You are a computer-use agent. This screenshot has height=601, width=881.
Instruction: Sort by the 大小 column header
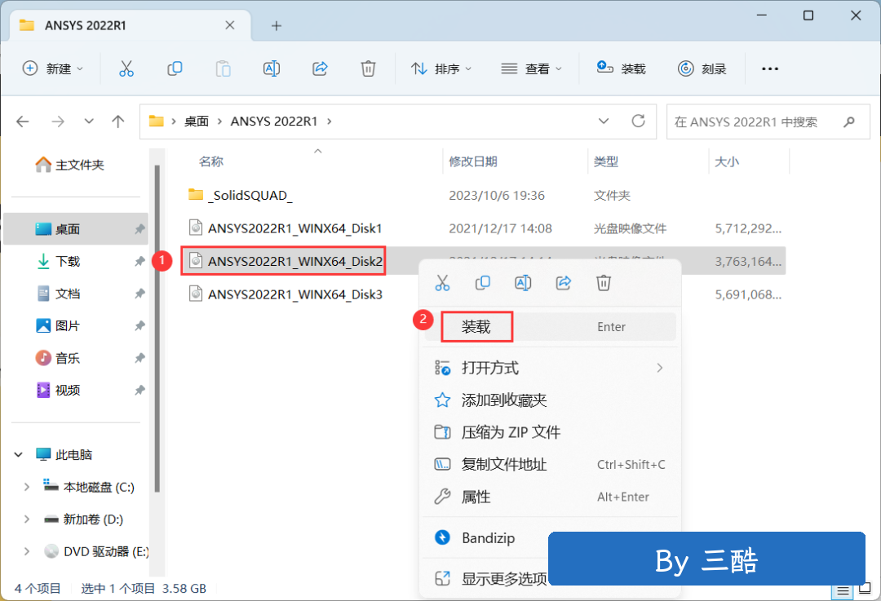coord(727,161)
